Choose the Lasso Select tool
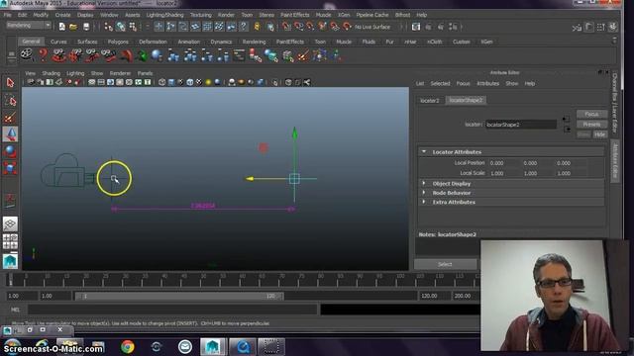 10,100
